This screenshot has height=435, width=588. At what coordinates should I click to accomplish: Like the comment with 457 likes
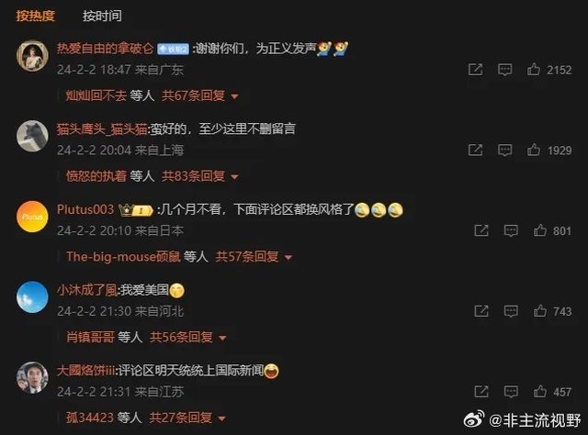click(539, 392)
